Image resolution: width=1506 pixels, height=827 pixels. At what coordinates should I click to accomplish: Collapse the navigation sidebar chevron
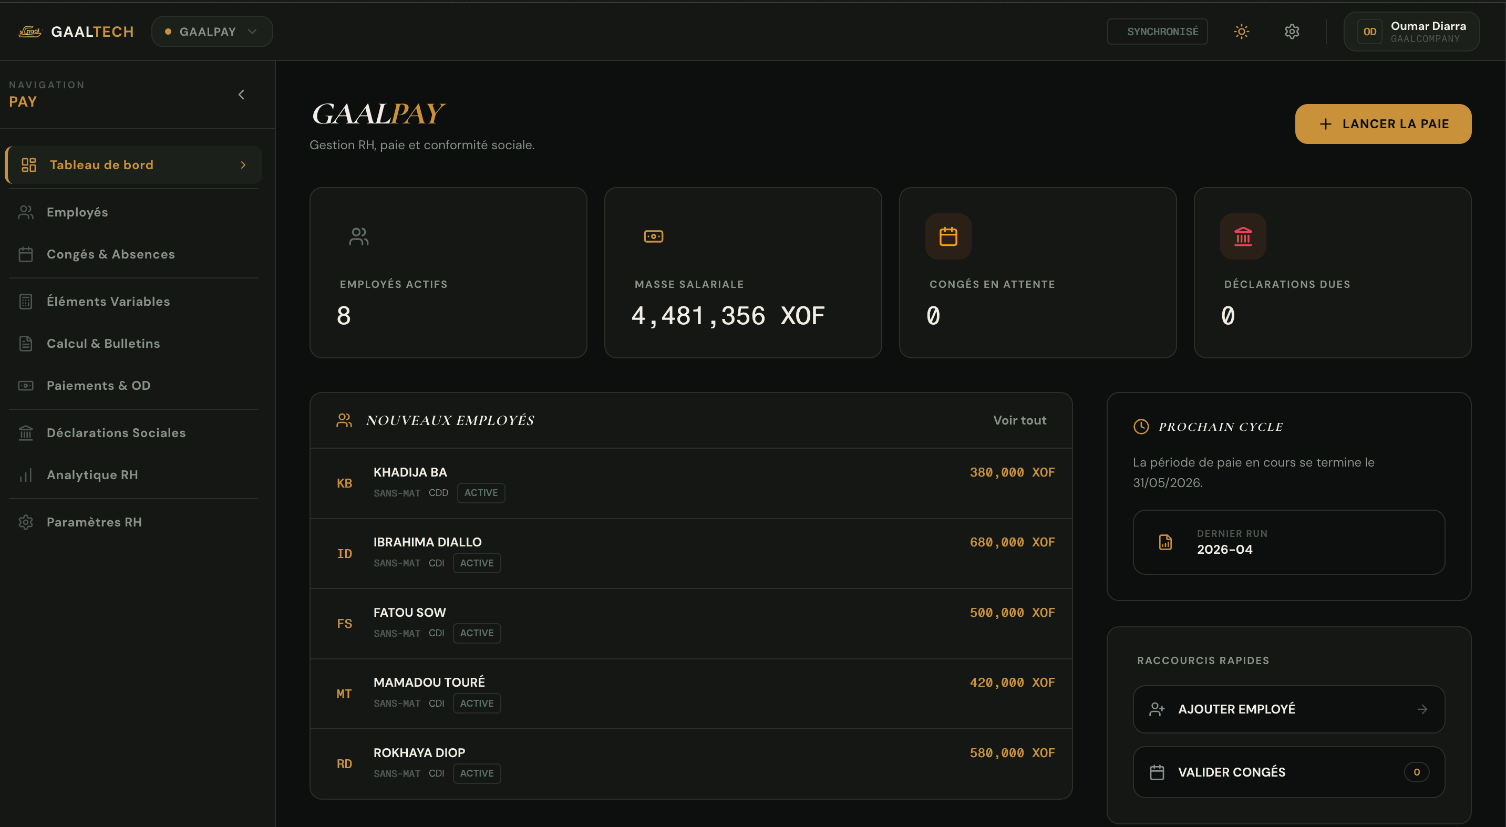(x=241, y=95)
